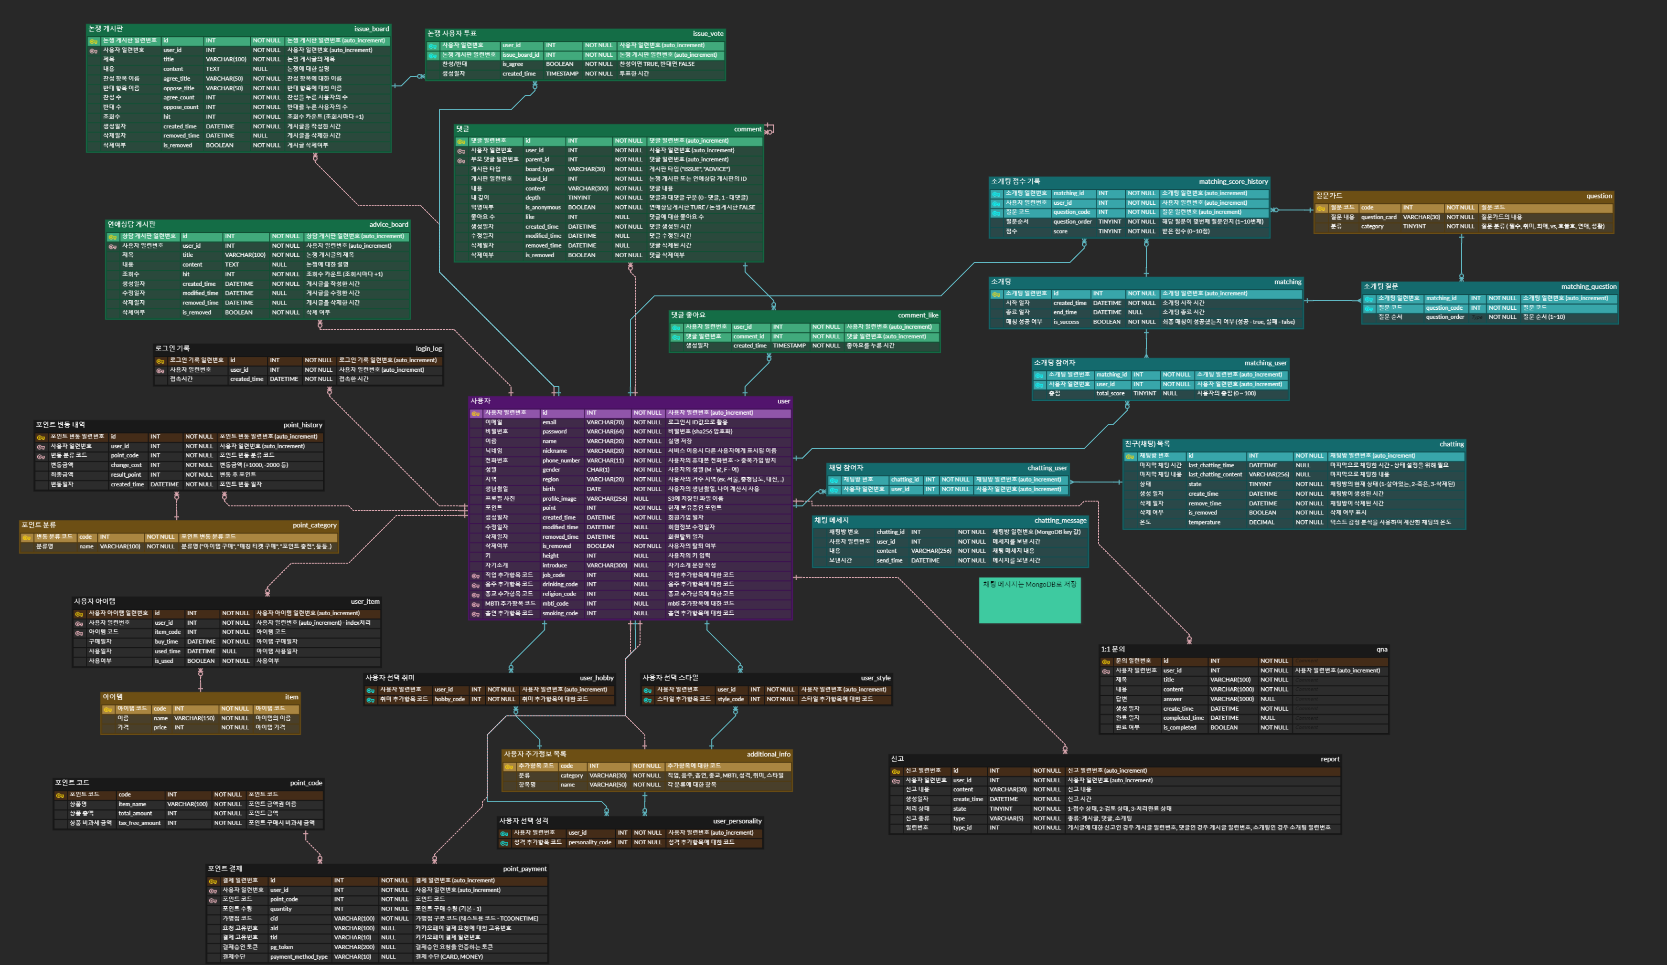Image resolution: width=1667 pixels, height=965 pixels.
Task: Select the chatting_message table header
Action: (x=949, y=521)
